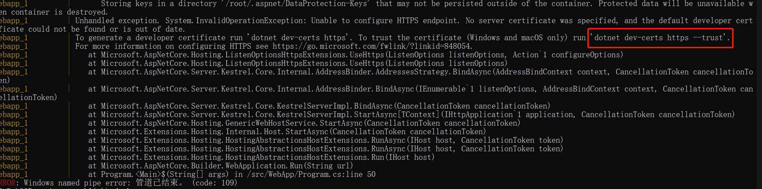762x189 pixels.
Task: Click the error text '(code: 109)'
Action: pos(214,183)
